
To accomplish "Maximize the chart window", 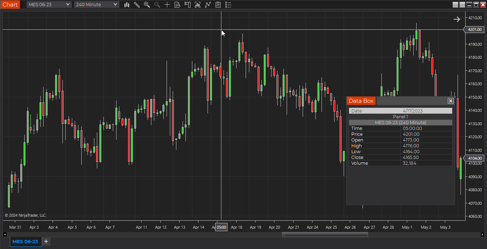I will [x=476, y=5].
